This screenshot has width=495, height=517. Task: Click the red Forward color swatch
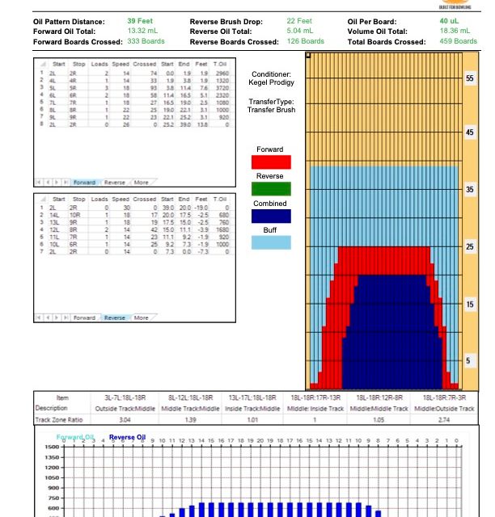tap(271, 162)
